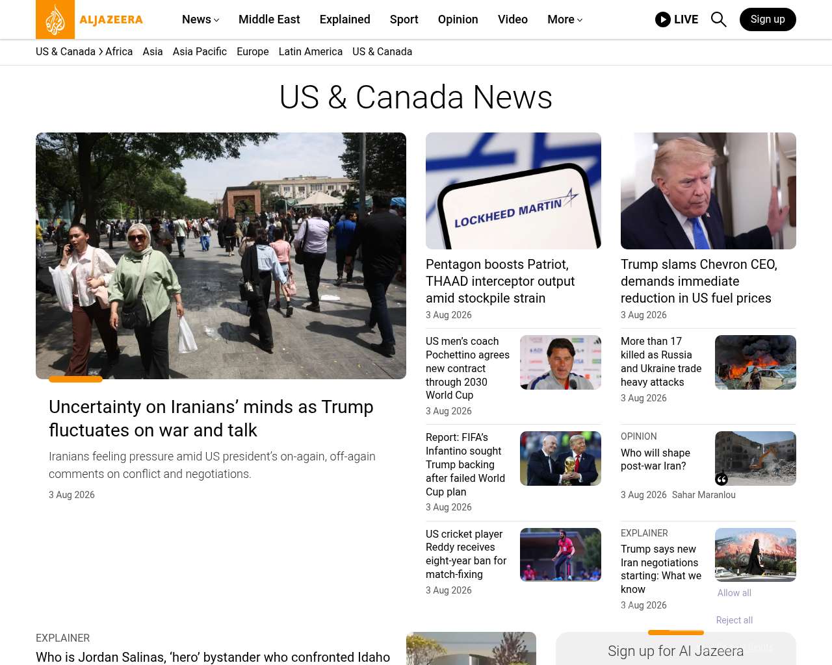Click Reject all cookies button

[734, 620]
